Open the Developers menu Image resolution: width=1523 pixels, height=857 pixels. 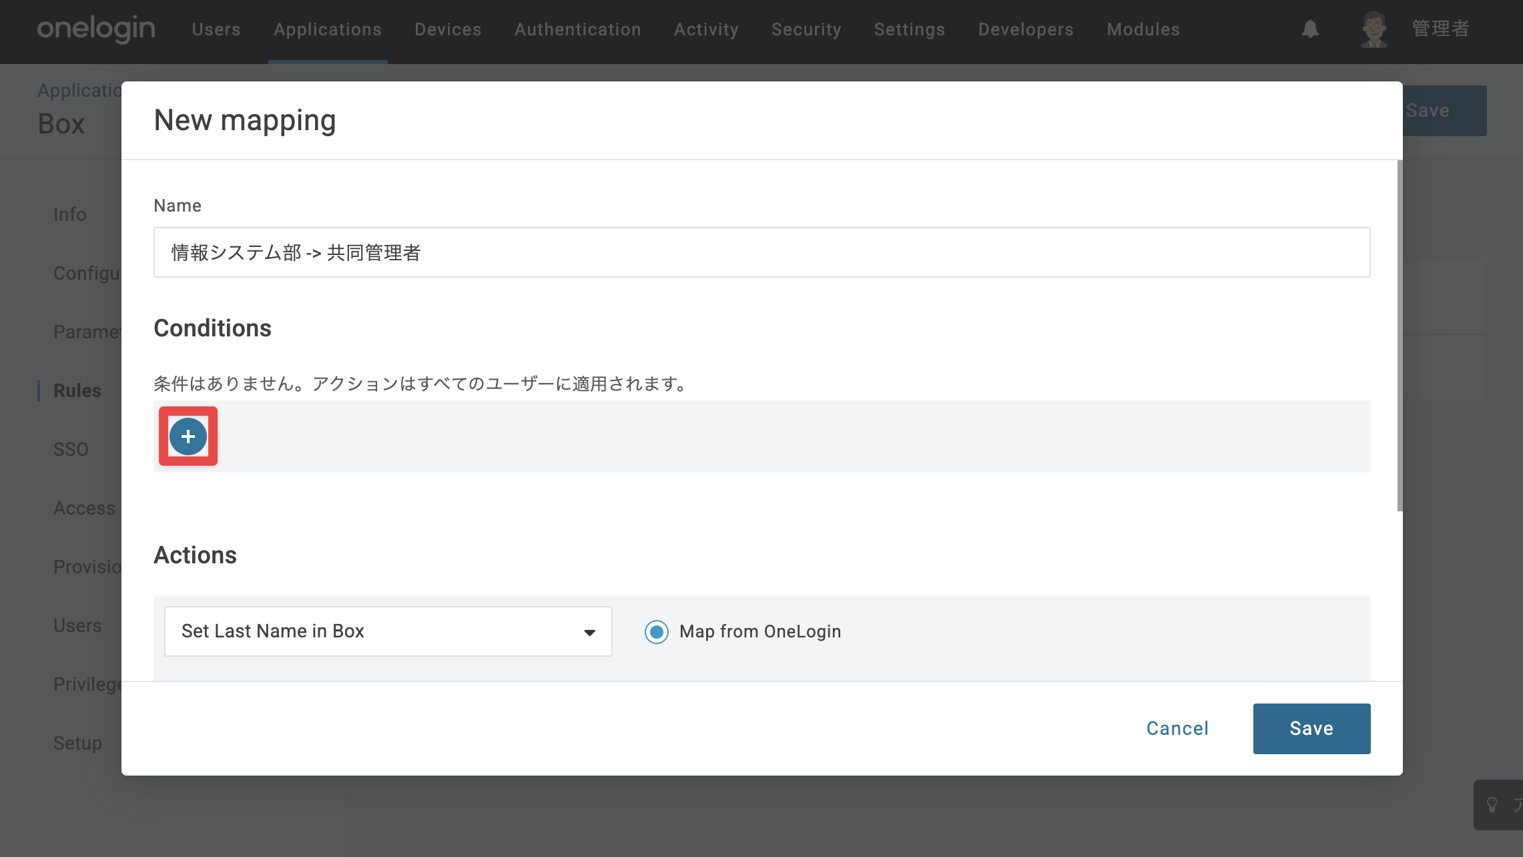click(x=1026, y=29)
